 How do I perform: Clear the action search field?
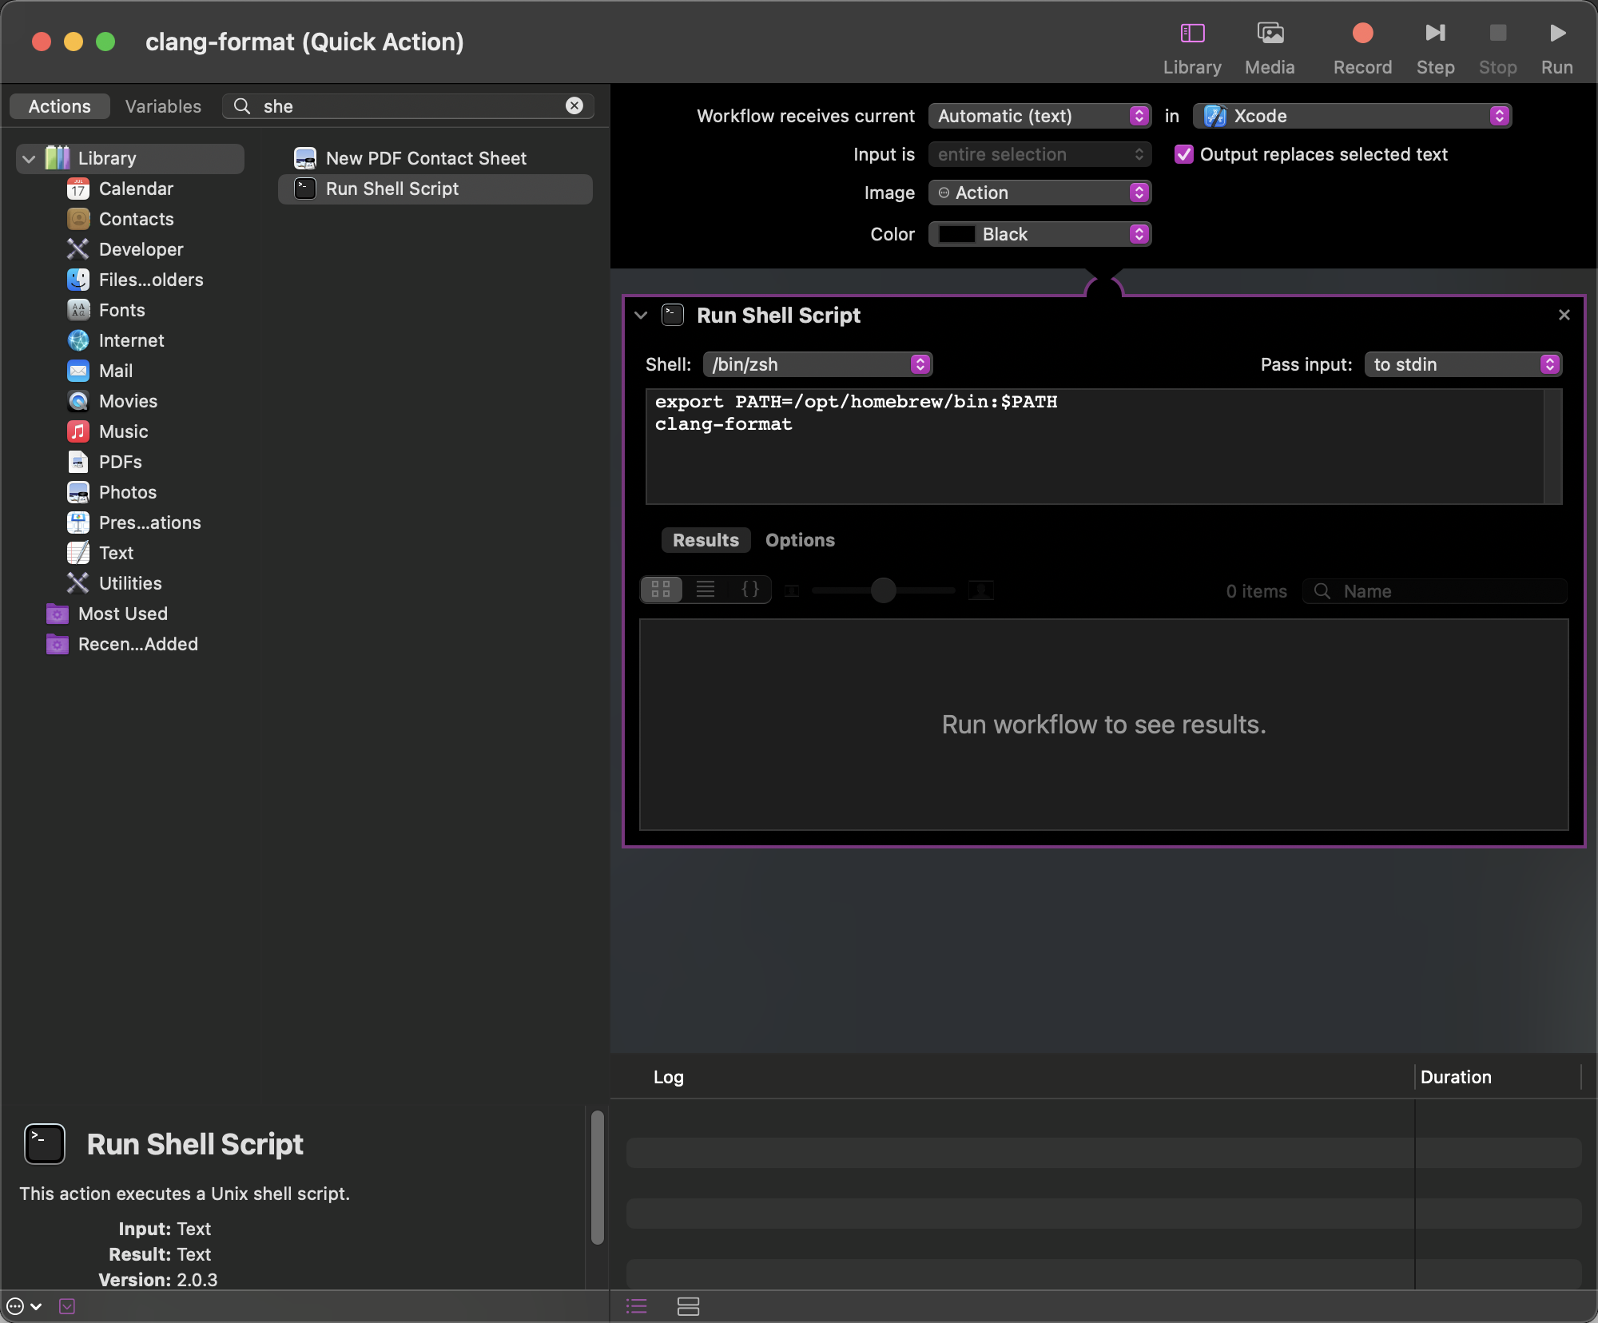pyautogui.click(x=574, y=106)
